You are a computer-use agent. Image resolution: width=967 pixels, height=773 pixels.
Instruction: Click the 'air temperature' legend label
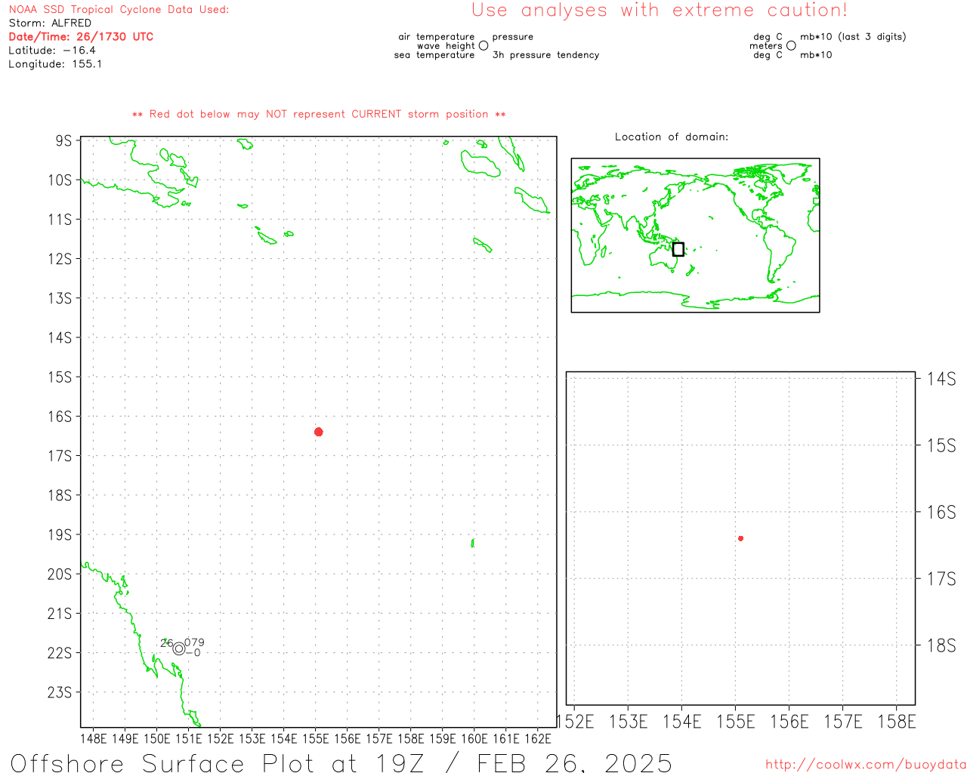pyautogui.click(x=437, y=37)
